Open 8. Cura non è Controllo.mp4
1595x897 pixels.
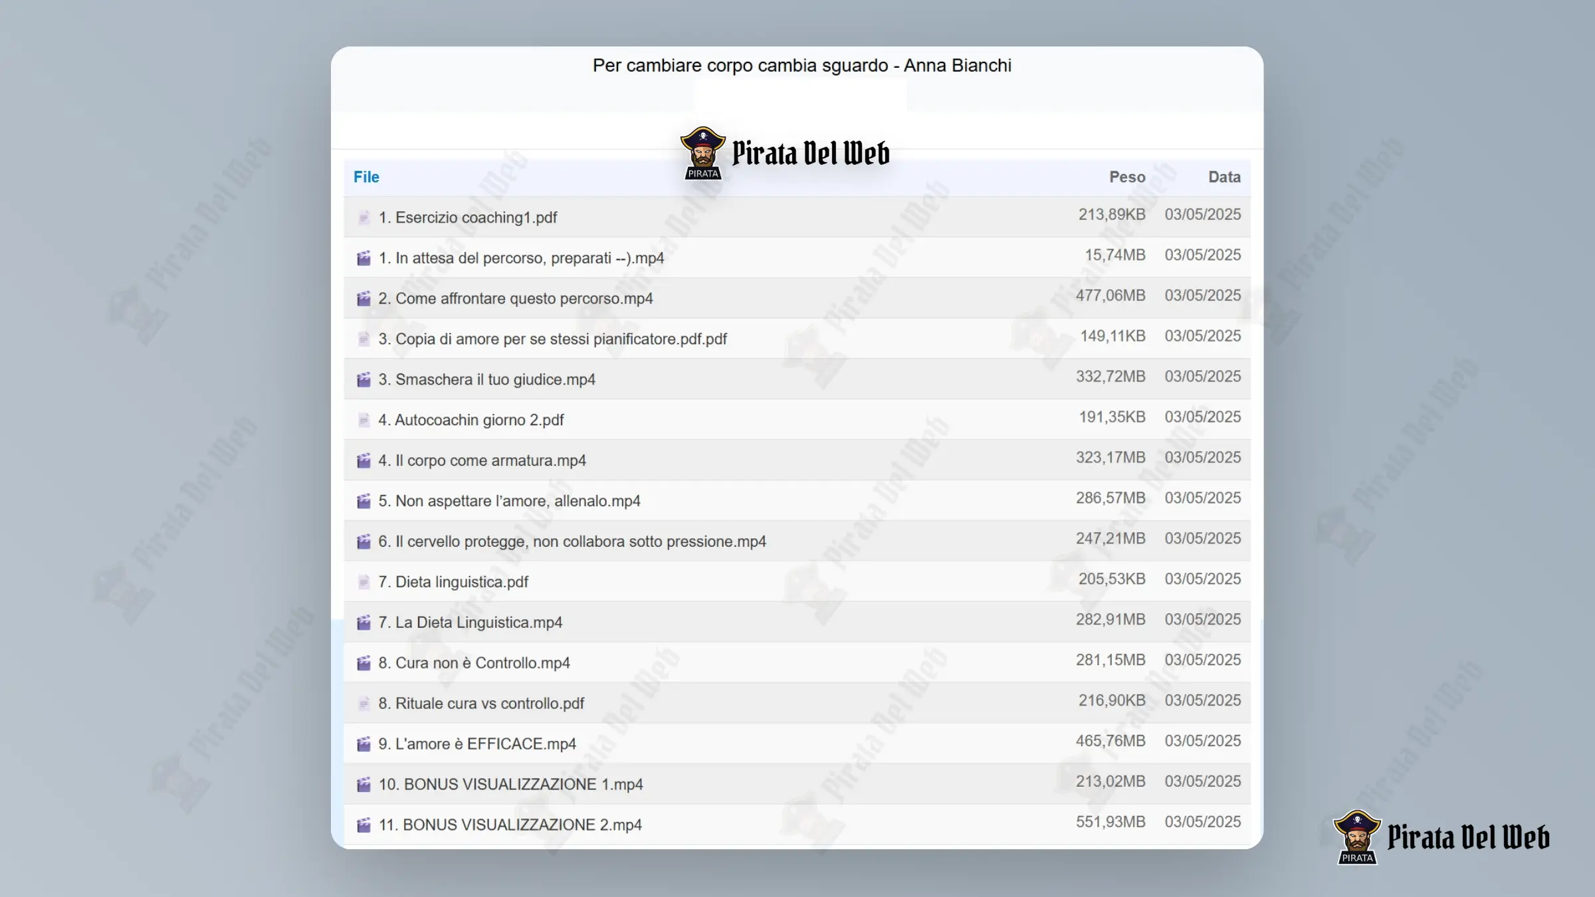(x=475, y=663)
